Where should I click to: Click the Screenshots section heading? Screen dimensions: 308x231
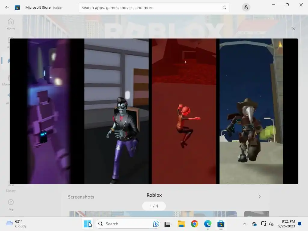(81, 197)
